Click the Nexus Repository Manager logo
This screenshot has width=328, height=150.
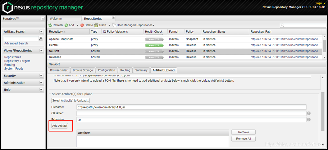43,7
